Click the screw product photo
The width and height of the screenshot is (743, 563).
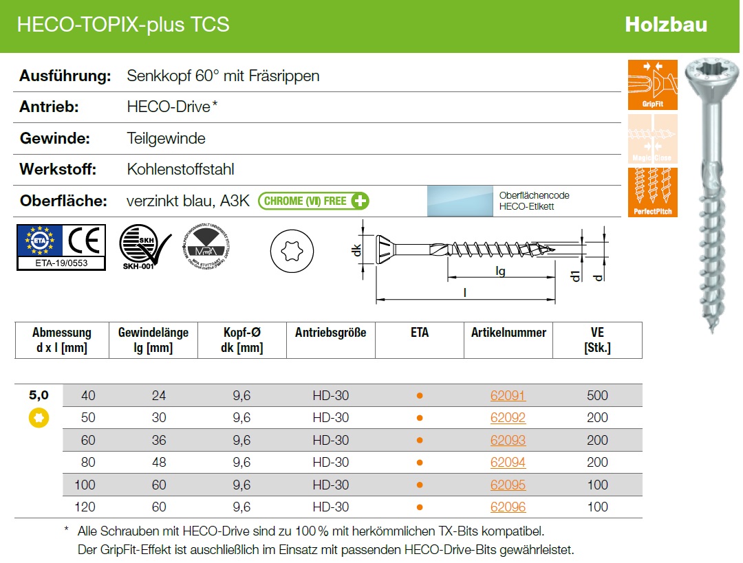click(712, 195)
